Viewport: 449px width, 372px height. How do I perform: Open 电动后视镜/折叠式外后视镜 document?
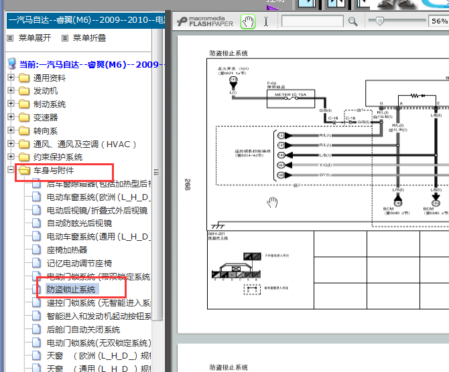coord(97,211)
